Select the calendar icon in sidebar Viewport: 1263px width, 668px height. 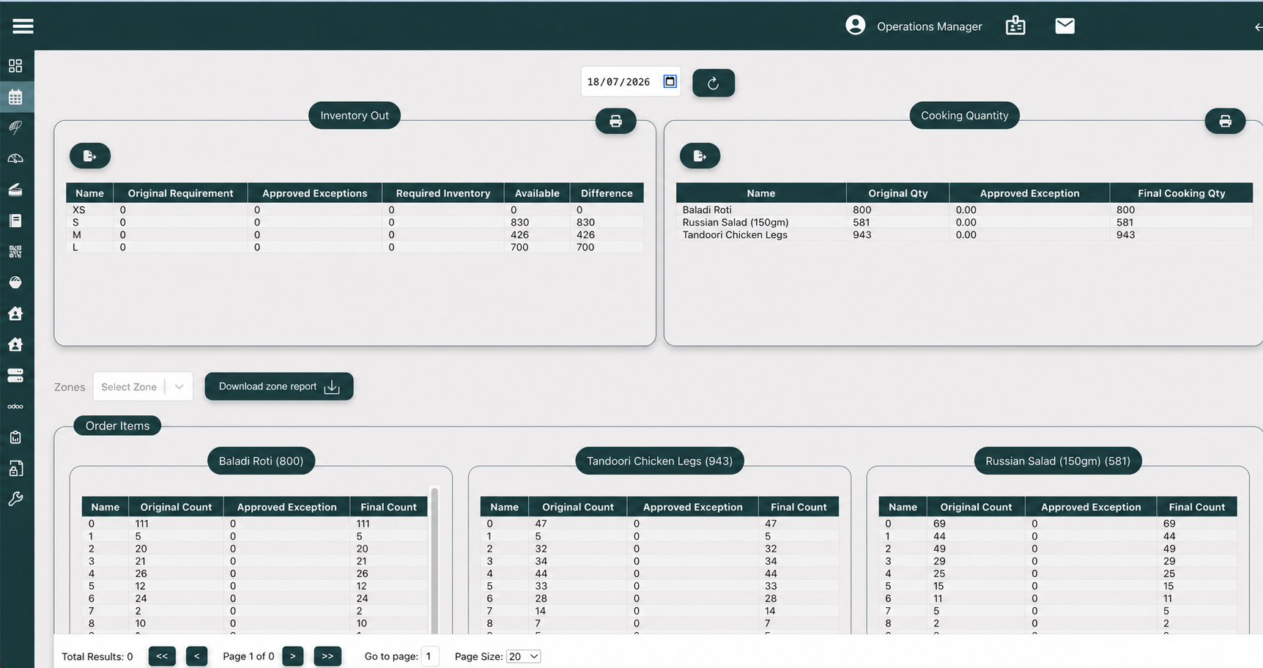pyautogui.click(x=15, y=97)
